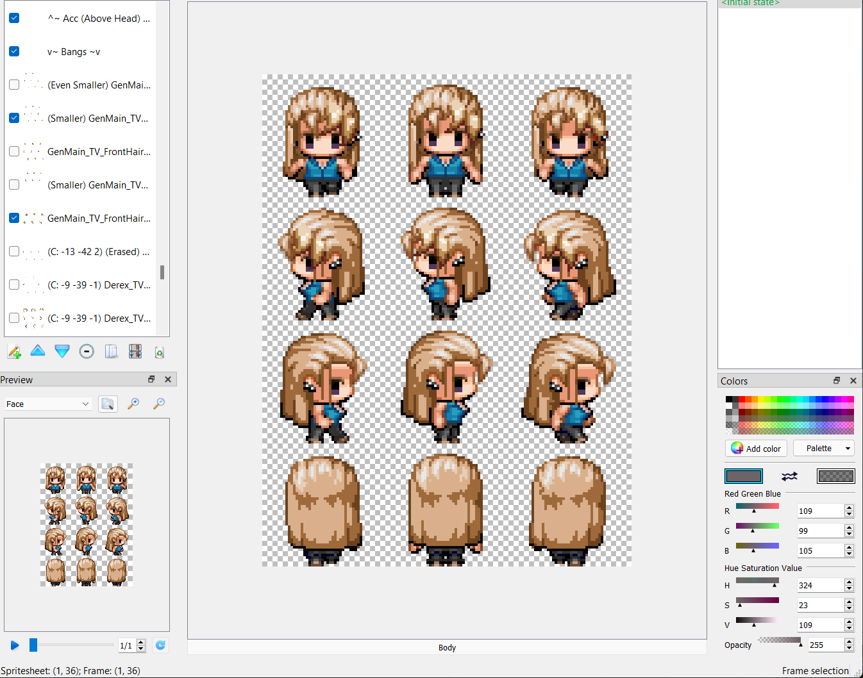Adjust the Value brightness slider
The height and width of the screenshot is (678, 863).
[757, 622]
